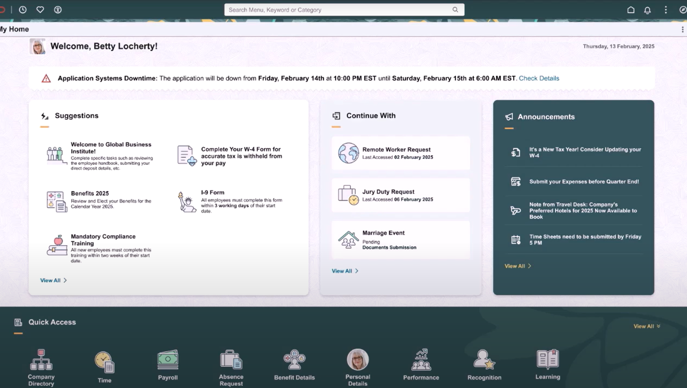687x388 pixels.
Task: Switch to the My Home tab
Action: tap(14, 29)
